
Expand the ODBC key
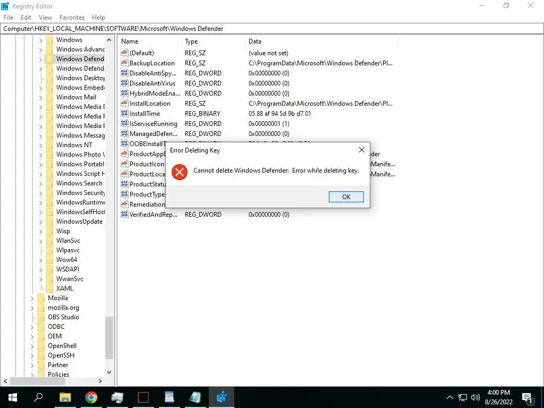32,327
